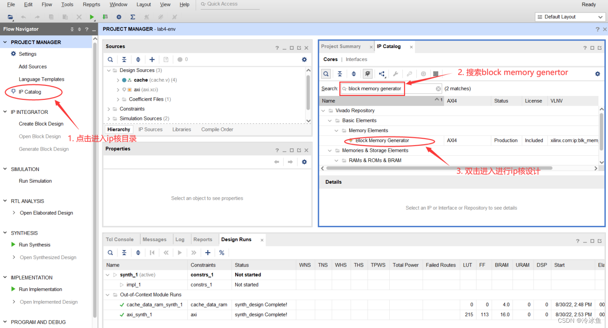Search icon in Design Runs toolbar
This screenshot has height=328, width=608.
point(111,253)
